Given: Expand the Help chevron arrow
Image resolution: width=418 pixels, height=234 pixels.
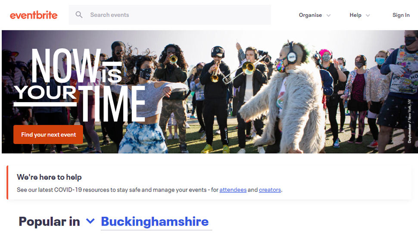Looking at the screenshot, I should [368, 15].
